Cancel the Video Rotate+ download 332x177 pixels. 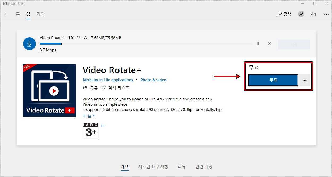pos(269,44)
